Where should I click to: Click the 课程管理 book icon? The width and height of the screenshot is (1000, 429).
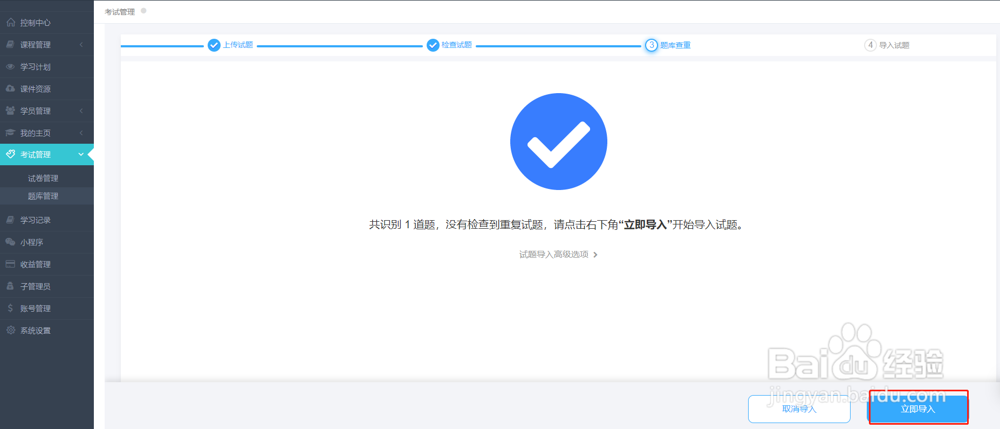[10, 45]
